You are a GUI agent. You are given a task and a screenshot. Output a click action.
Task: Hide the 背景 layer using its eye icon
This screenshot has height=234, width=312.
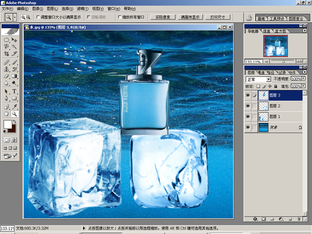point(248,127)
